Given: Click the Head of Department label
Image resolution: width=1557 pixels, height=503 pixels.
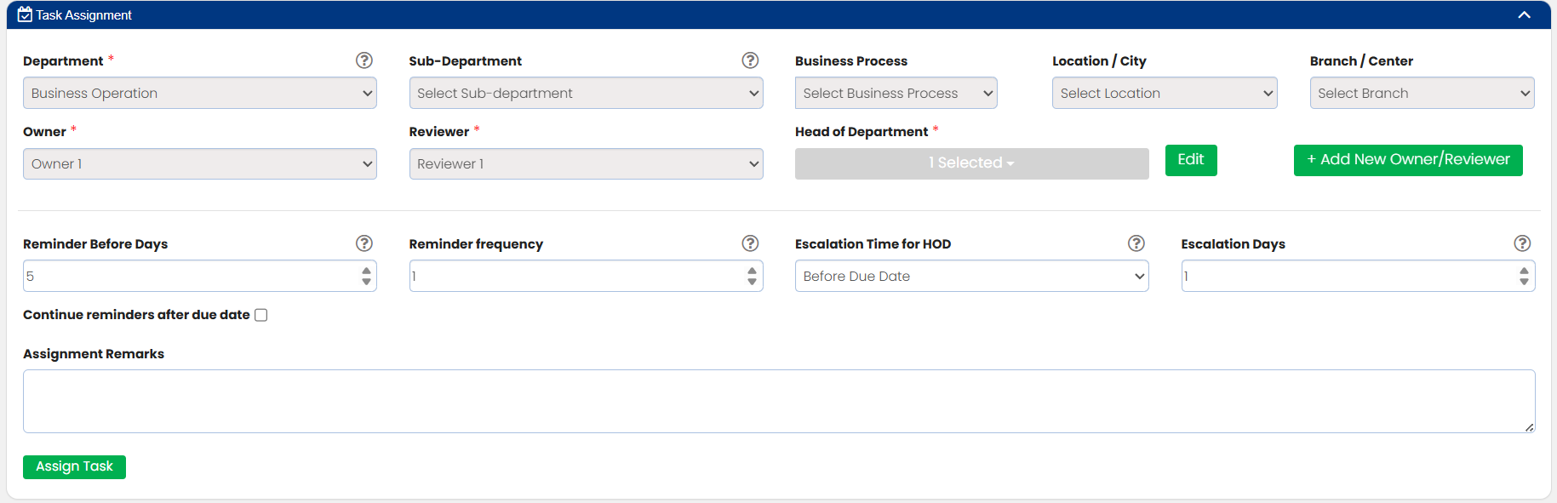Looking at the screenshot, I should click(862, 132).
